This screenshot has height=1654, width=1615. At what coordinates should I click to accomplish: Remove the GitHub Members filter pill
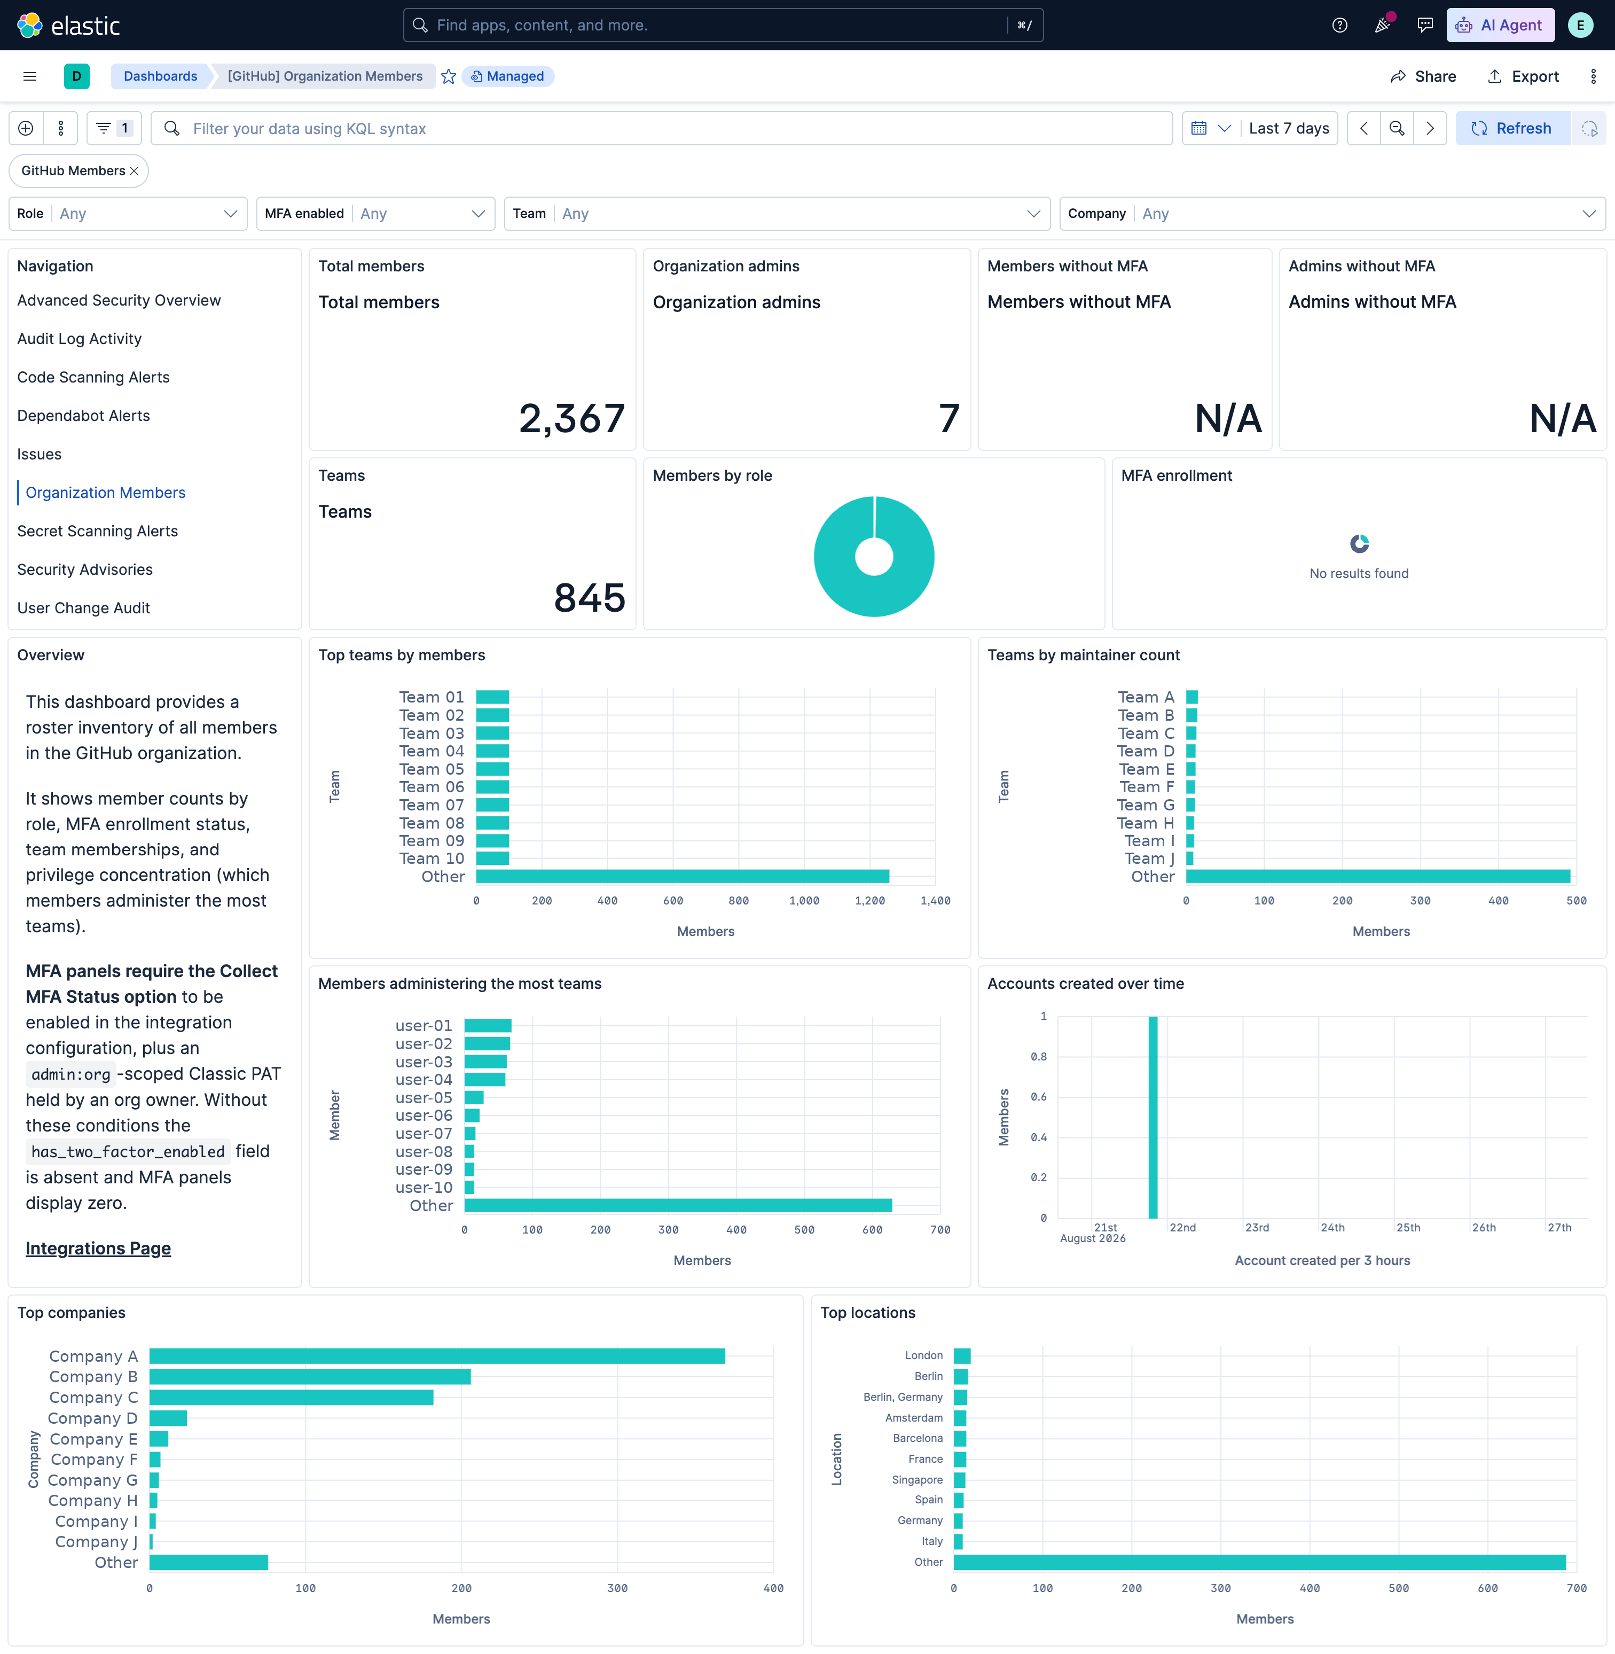tap(134, 170)
